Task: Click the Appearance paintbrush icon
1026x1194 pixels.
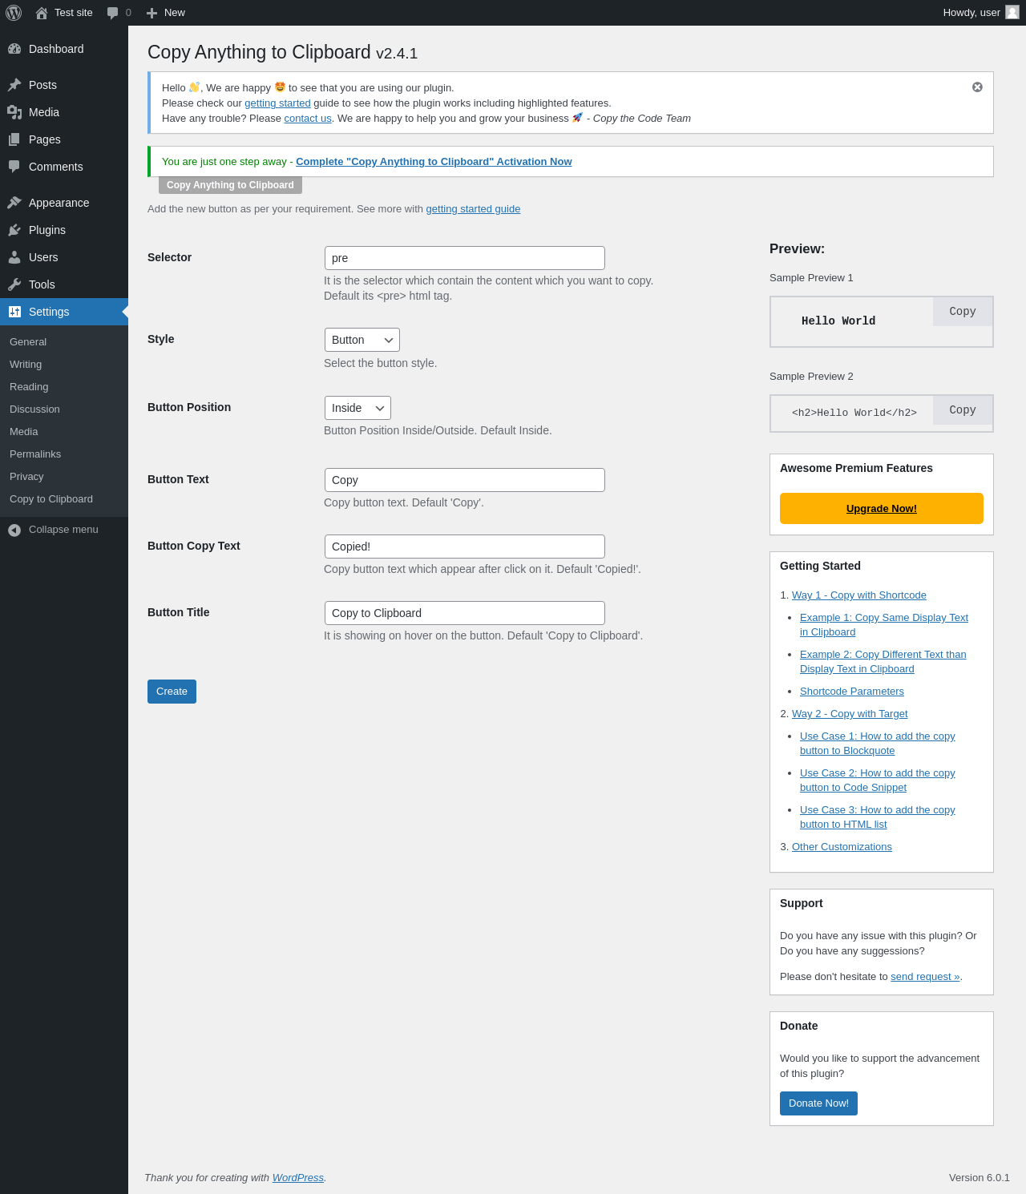Action: point(14,203)
